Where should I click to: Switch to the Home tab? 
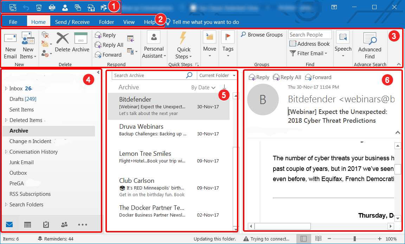pos(38,22)
